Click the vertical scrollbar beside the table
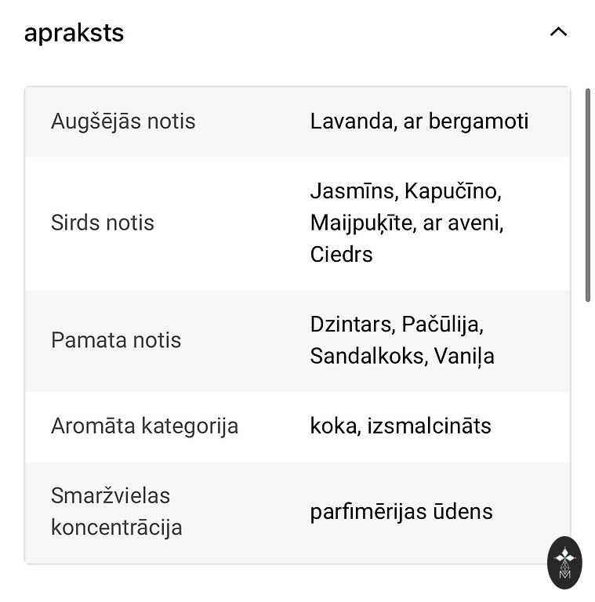The height and width of the screenshot is (602, 595). 588,194
